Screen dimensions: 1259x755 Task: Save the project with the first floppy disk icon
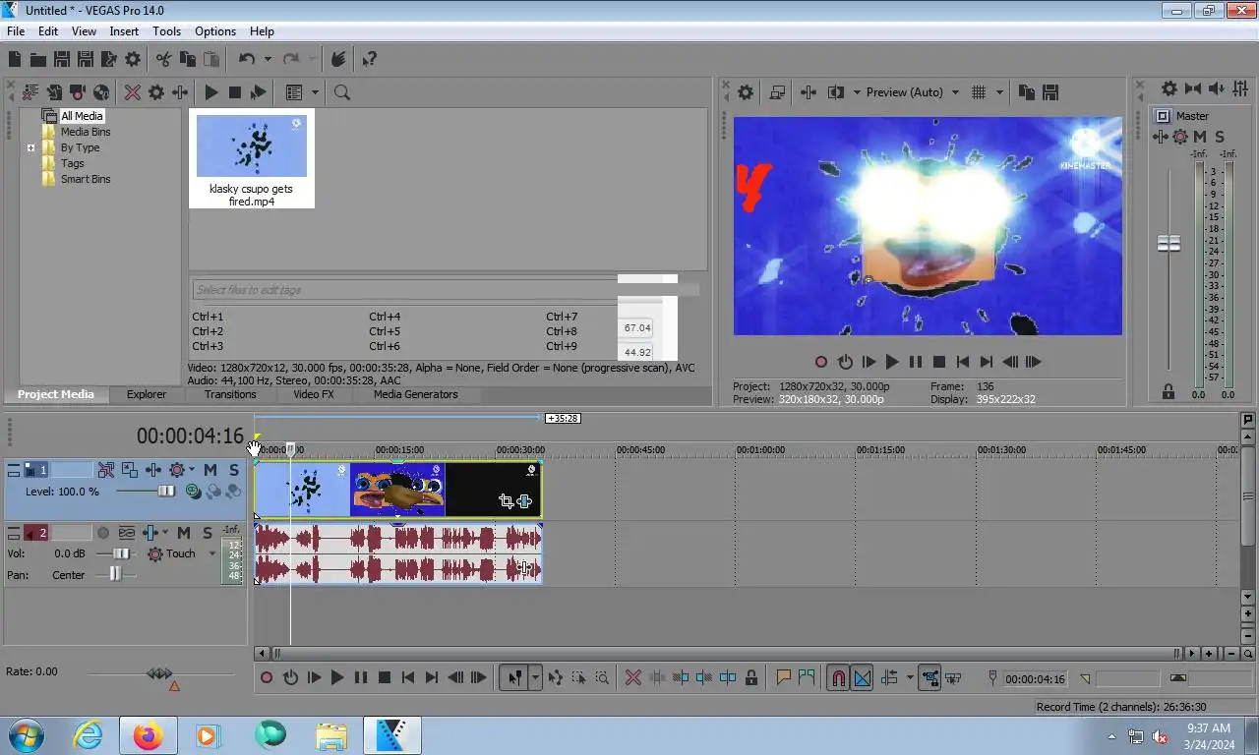click(x=61, y=60)
